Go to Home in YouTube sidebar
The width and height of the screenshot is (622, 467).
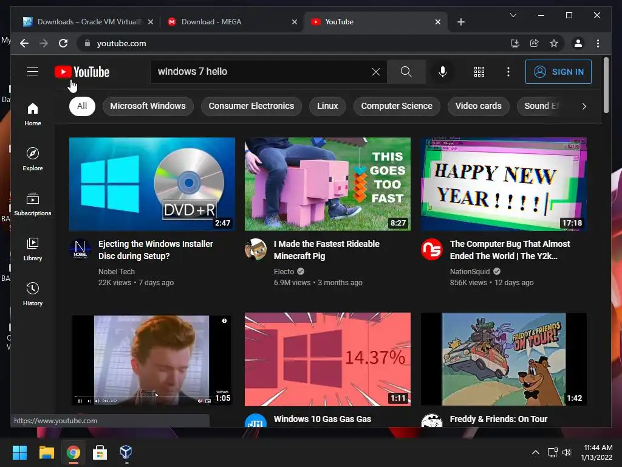[x=33, y=114]
